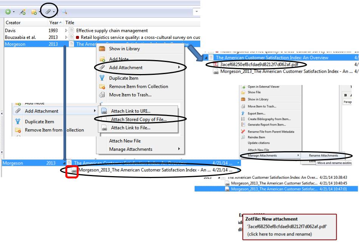Viewport: 359px width, 243px height.
Task: Click the Generate Report from Item icon
Action: click(243, 125)
